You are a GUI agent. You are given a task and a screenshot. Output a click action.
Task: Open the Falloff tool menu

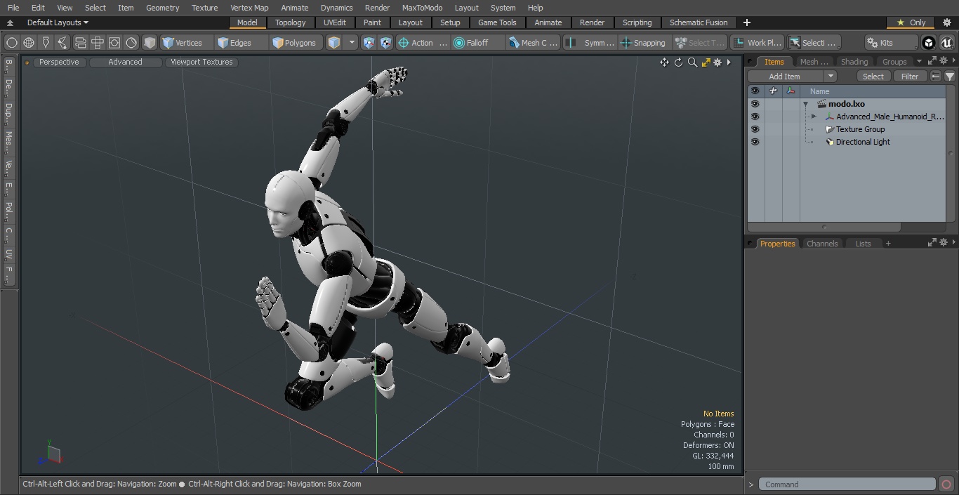tap(477, 43)
